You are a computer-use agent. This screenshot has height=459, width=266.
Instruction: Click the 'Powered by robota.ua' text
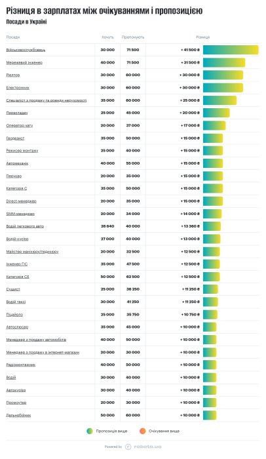point(133,447)
